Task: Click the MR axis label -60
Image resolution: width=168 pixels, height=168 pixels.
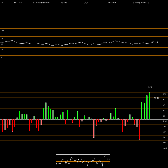Action: (164, 137)
